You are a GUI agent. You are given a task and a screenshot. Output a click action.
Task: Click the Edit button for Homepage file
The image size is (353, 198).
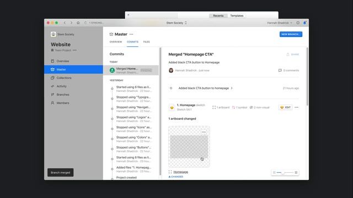pos(285,108)
